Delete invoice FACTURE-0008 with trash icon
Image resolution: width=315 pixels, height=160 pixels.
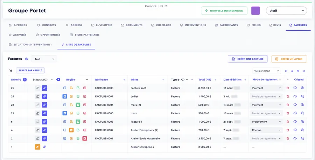(288, 88)
